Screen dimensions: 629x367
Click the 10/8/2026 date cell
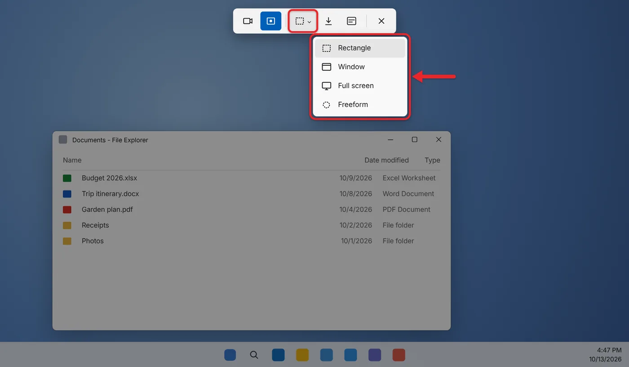356,194
